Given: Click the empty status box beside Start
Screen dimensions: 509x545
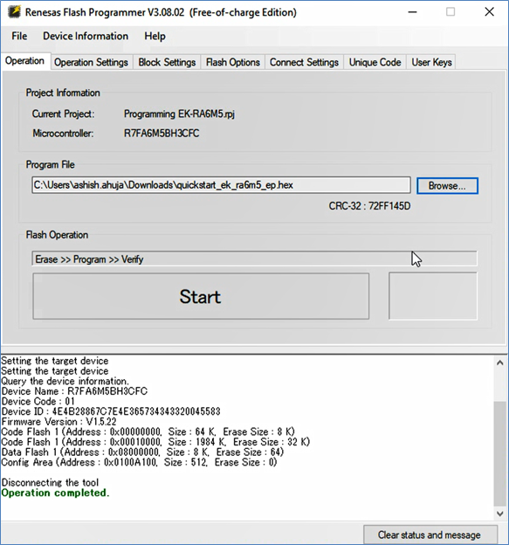Looking at the screenshot, I should 433,296.
